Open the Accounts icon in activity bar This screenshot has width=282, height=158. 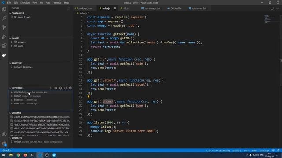tap(4, 134)
